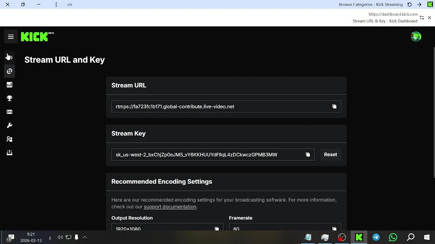Copy the Output Resolution value
435x244 pixels.
click(x=217, y=229)
